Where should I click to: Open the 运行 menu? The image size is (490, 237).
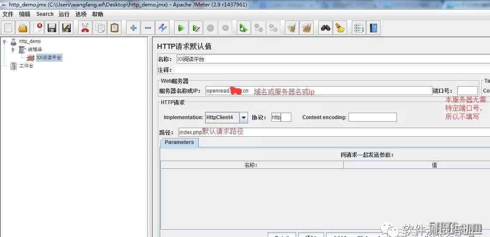[64, 14]
